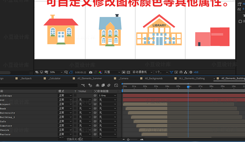This screenshot has width=245, height=142.
Task: Click parent pick whip for Cemetery layer
Action: coord(95,125)
